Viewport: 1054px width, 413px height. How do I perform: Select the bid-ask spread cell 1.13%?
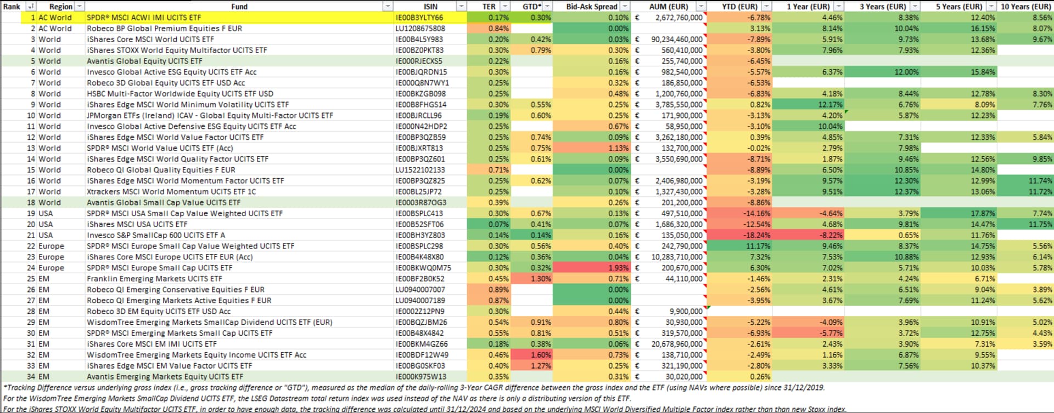click(592, 148)
